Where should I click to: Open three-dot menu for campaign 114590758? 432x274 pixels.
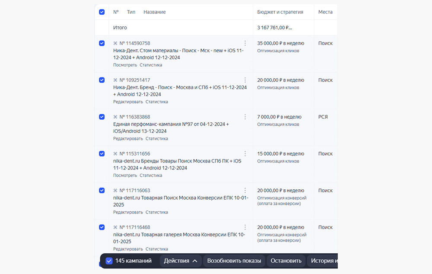tap(245, 43)
